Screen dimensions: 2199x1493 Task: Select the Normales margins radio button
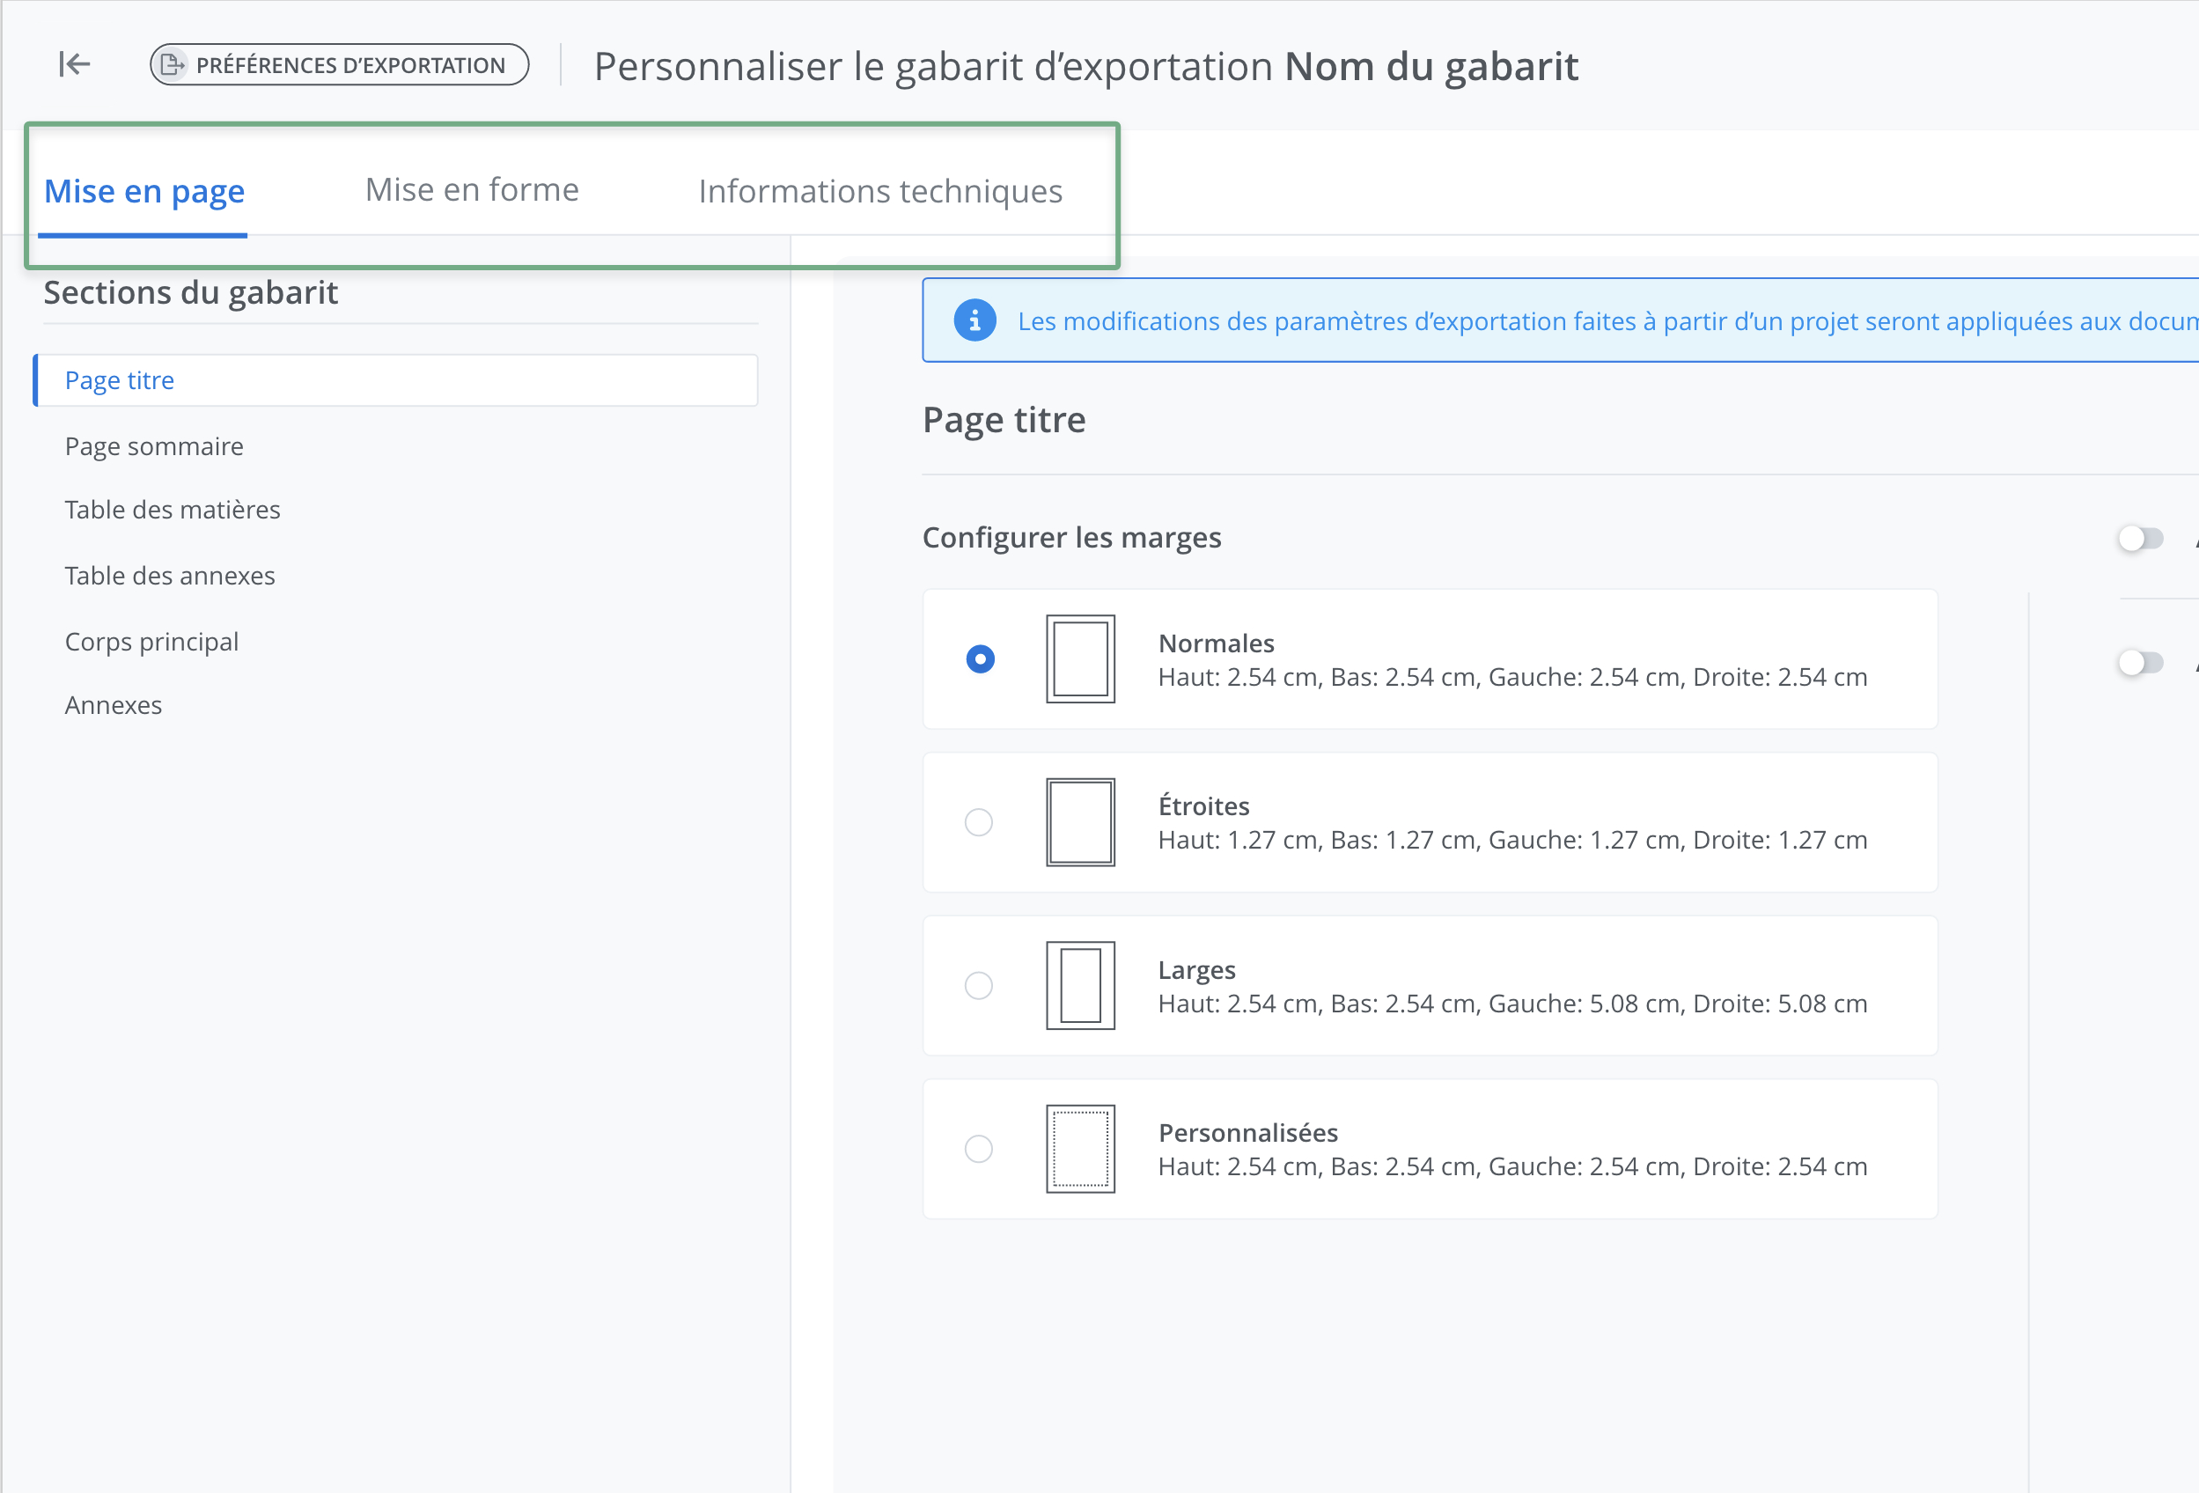pos(979,658)
